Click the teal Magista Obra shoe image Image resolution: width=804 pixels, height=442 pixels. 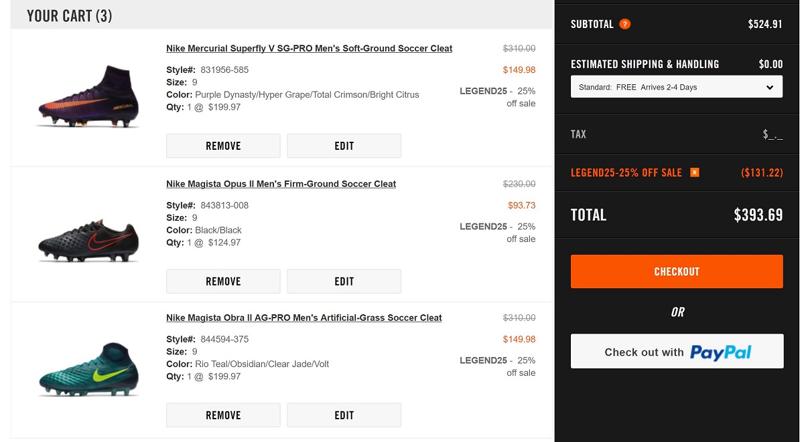(x=88, y=369)
